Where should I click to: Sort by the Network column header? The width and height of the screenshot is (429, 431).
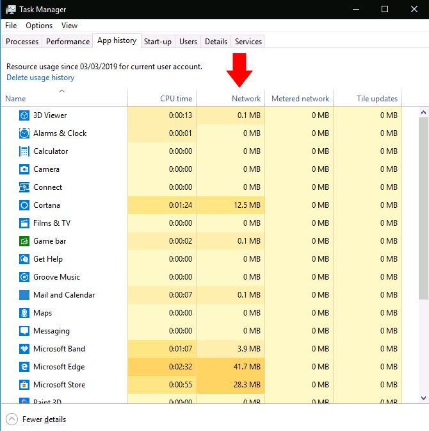231,98
